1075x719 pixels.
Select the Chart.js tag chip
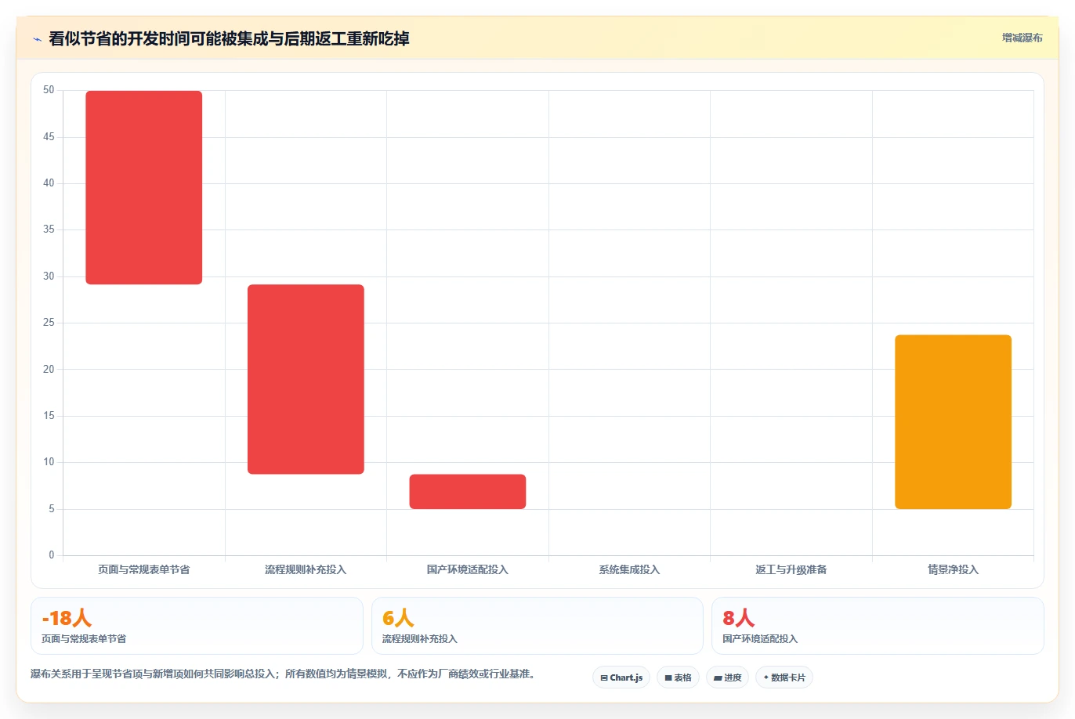point(621,677)
